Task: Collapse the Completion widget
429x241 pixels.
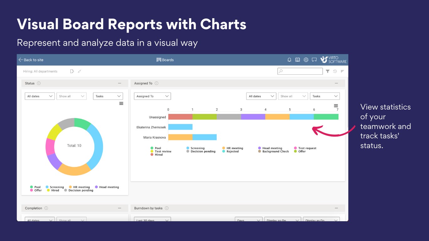Action: coord(119,208)
